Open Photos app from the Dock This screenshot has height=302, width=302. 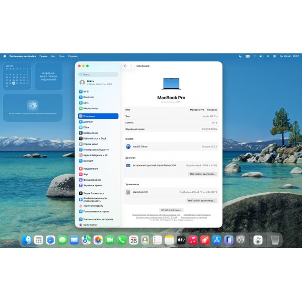click(98, 240)
